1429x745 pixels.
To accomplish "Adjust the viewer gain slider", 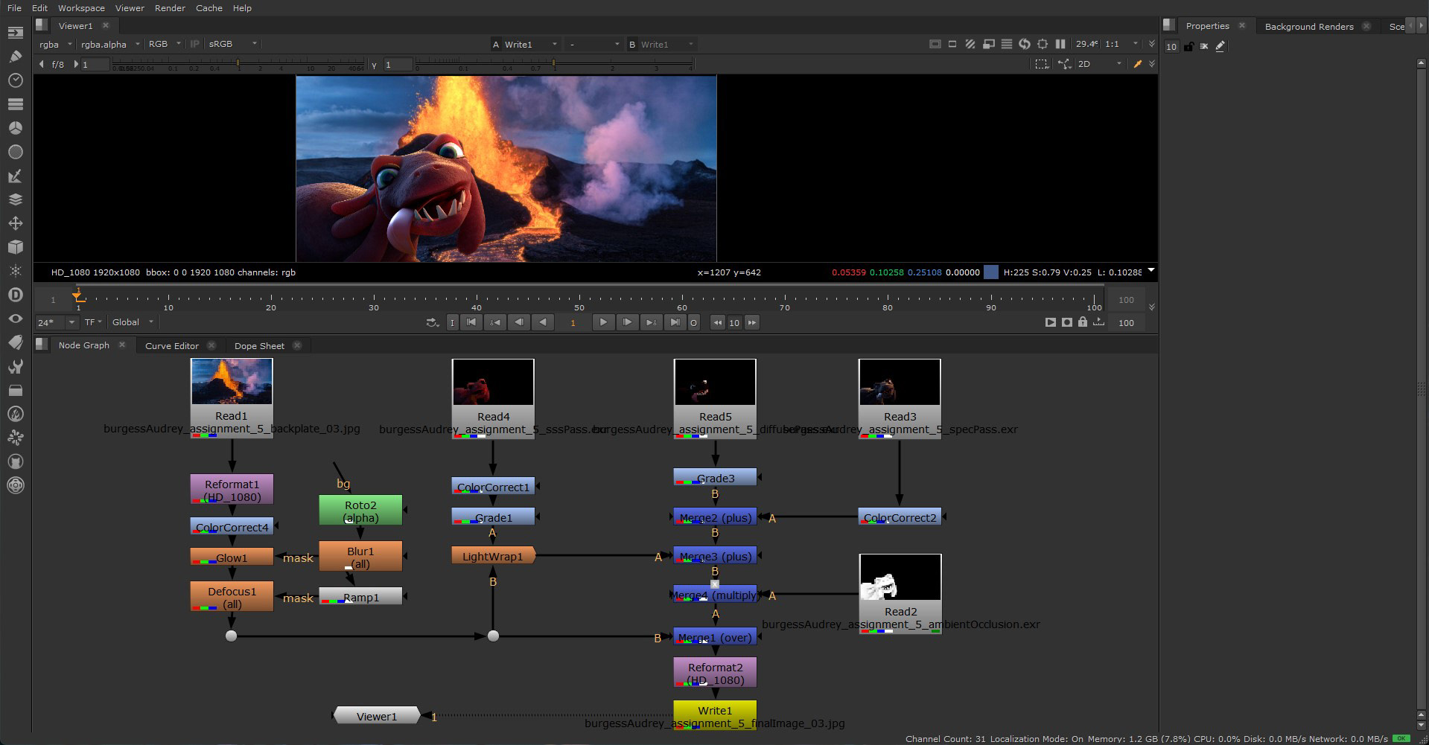I will click(238, 65).
